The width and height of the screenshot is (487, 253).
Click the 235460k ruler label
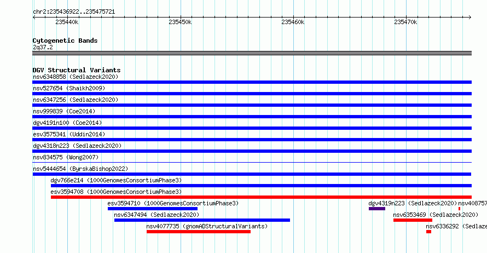[293, 22]
